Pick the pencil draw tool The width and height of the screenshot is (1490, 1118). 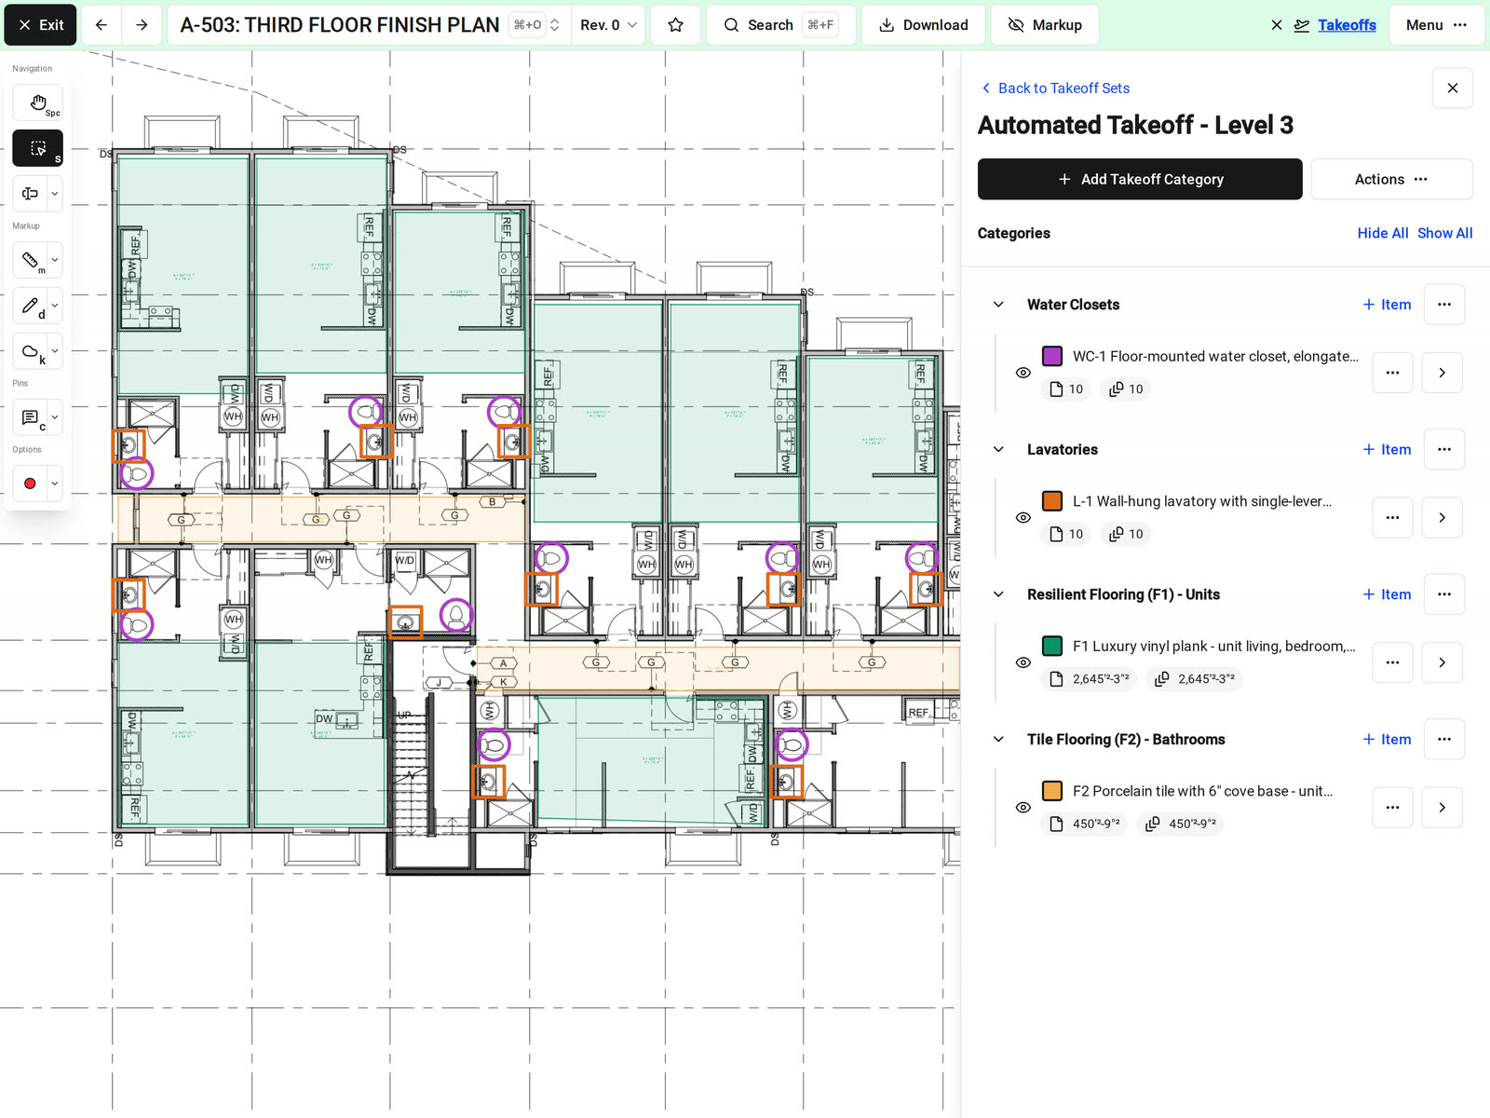tap(30, 305)
